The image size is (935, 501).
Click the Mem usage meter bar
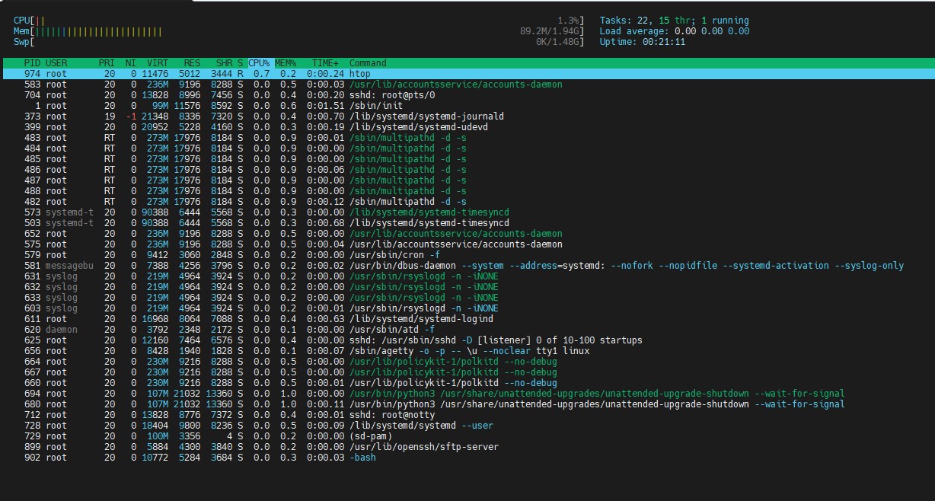click(x=298, y=31)
